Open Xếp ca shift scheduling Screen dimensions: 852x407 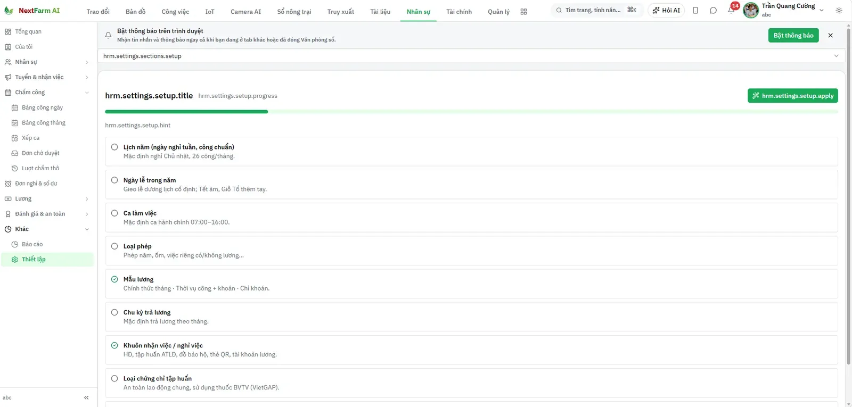[x=47, y=138]
